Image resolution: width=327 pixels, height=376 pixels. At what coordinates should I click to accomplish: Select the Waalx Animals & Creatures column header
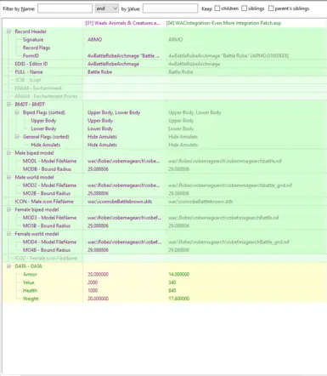pos(122,23)
